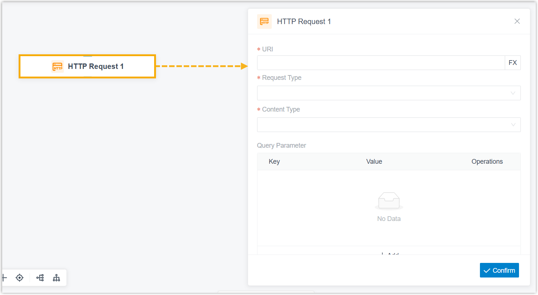Click the Operations column header
The width and height of the screenshot is (538, 295).
click(x=487, y=162)
